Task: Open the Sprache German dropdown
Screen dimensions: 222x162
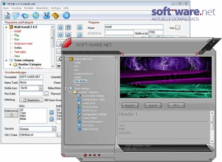Action: click(54, 129)
